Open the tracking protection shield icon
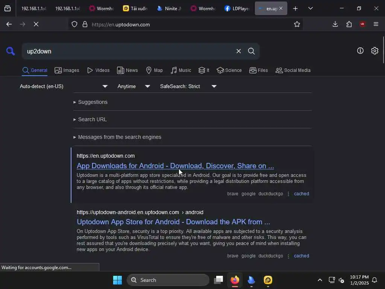The width and height of the screenshot is (385, 289). pos(74,24)
